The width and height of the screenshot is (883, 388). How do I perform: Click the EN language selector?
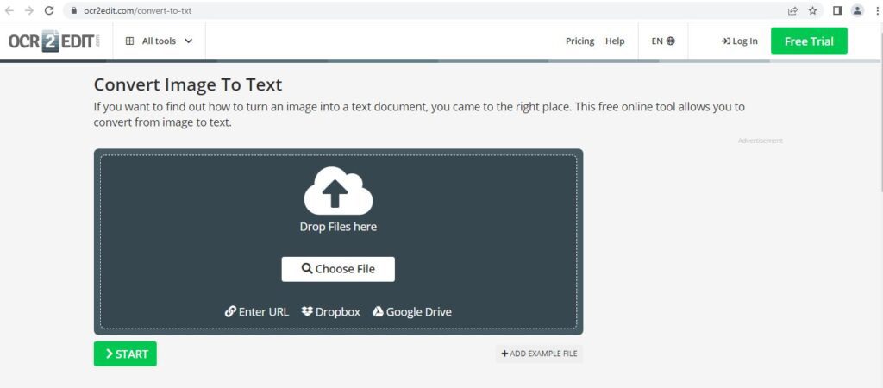[663, 41]
